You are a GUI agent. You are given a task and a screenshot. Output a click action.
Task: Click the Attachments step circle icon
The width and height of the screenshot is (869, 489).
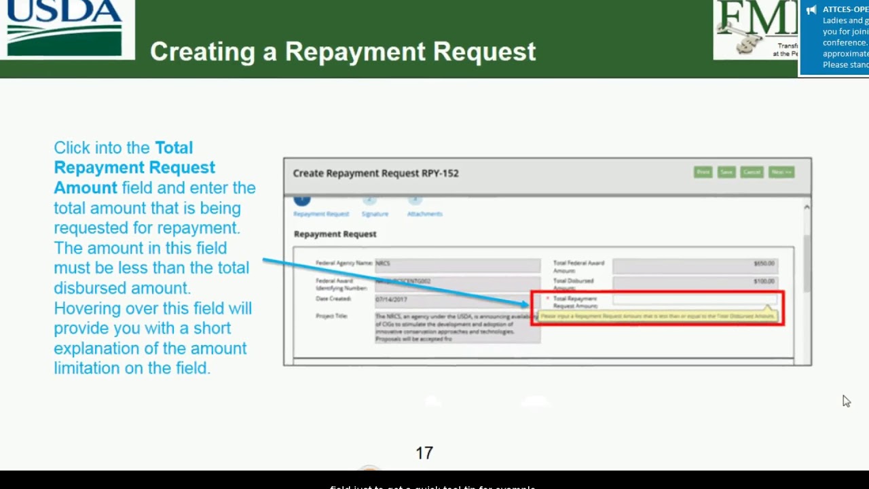pyautogui.click(x=415, y=200)
